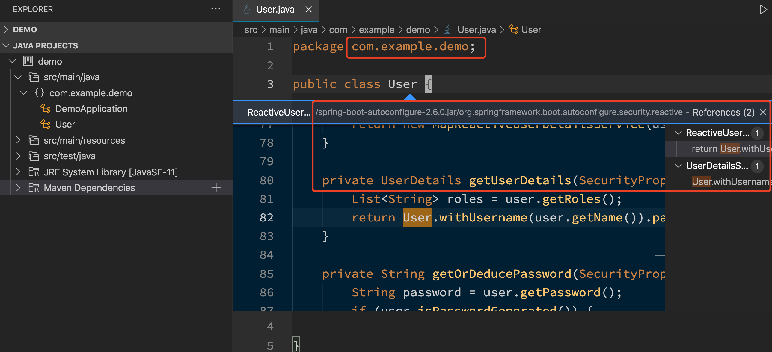Expand the src/test/java folder
This screenshot has height=352, width=772.
[x=18, y=156]
